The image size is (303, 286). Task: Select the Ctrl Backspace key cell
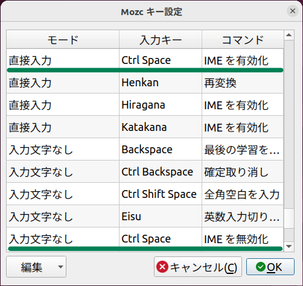(161, 171)
